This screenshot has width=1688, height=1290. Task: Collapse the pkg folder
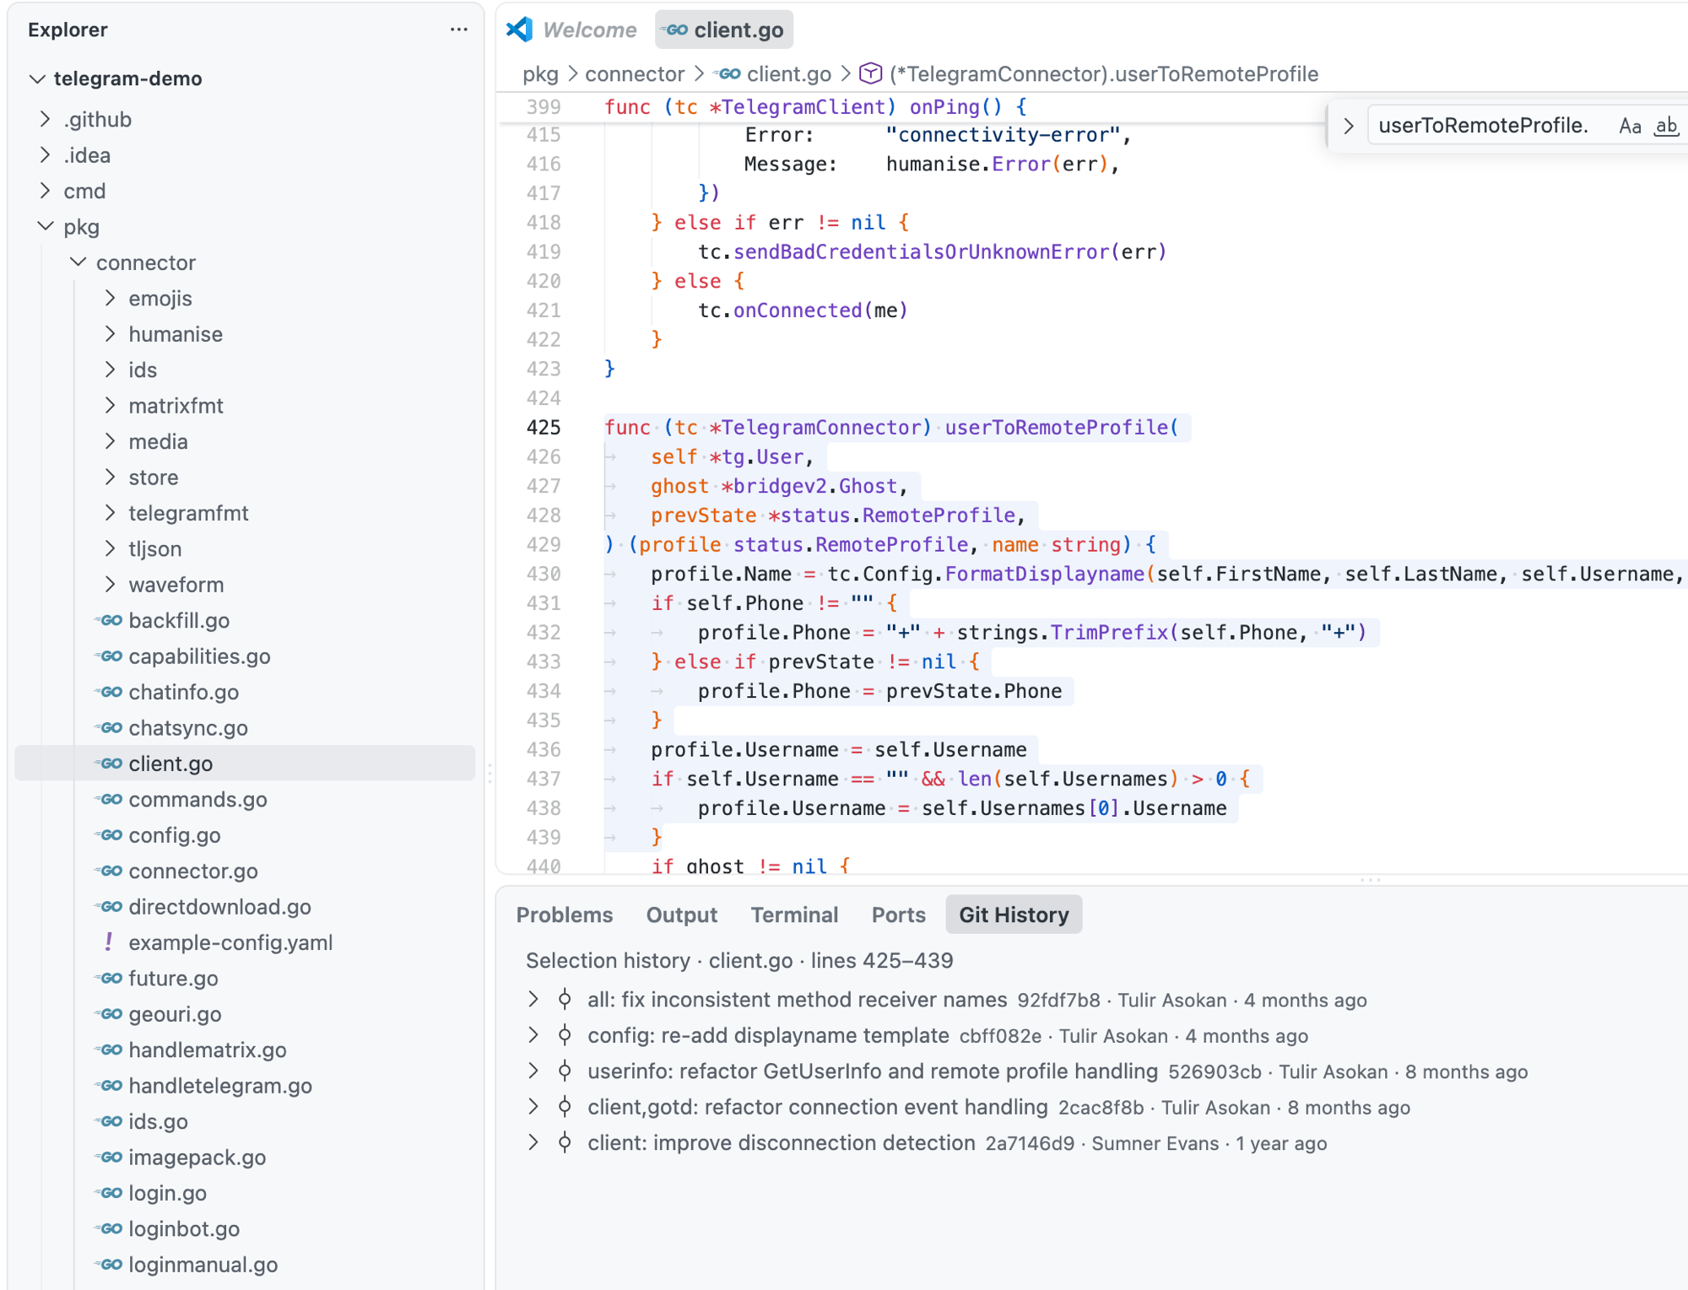click(x=46, y=227)
